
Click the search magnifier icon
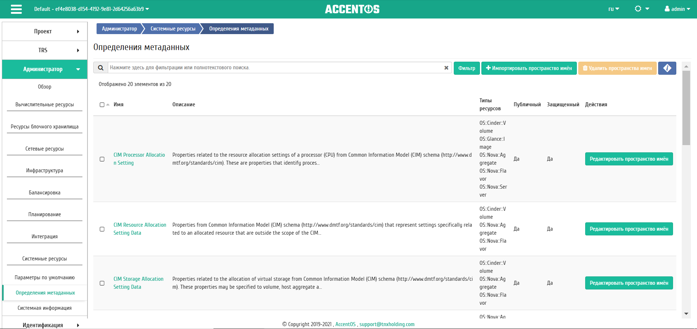pos(101,68)
